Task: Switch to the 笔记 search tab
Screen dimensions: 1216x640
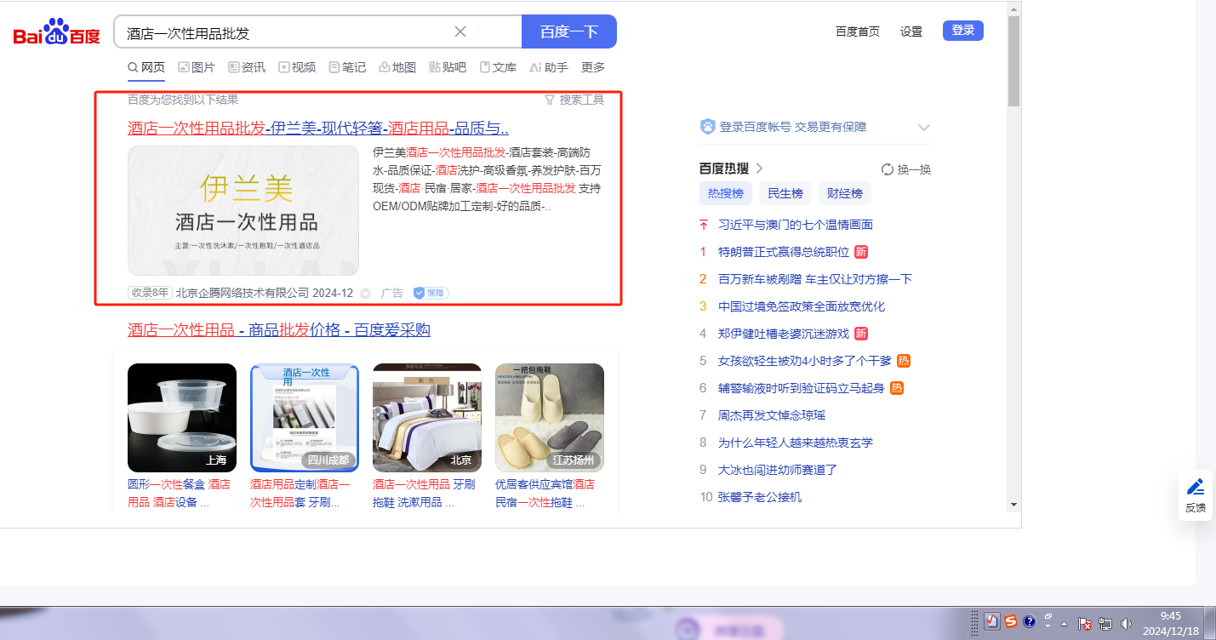Action: point(347,67)
